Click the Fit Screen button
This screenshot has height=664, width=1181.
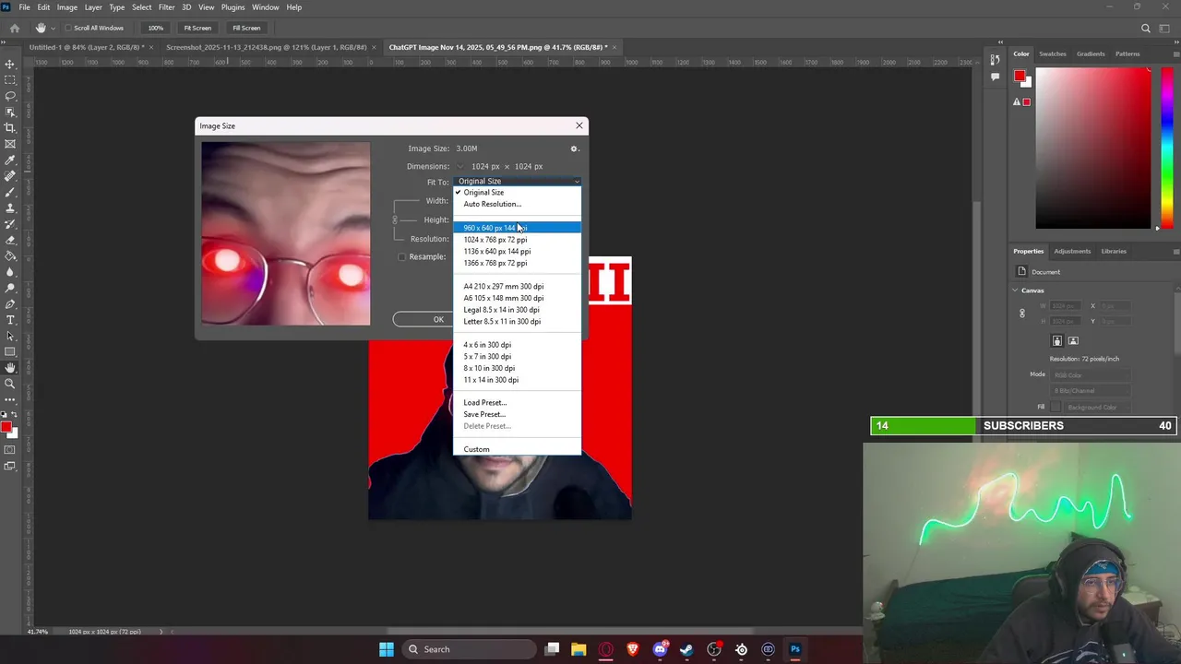pos(197,28)
